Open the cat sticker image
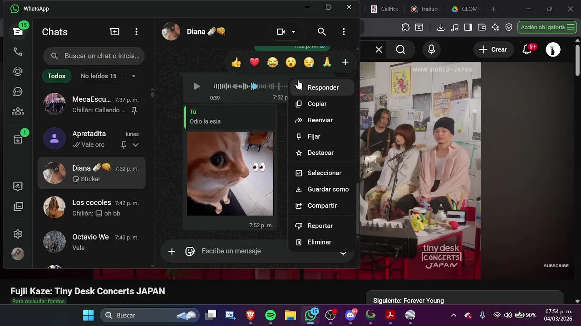The image size is (581, 326). [230, 174]
